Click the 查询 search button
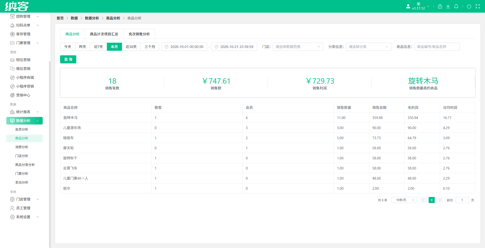Viewport: 485px width, 248px height. pos(68,59)
